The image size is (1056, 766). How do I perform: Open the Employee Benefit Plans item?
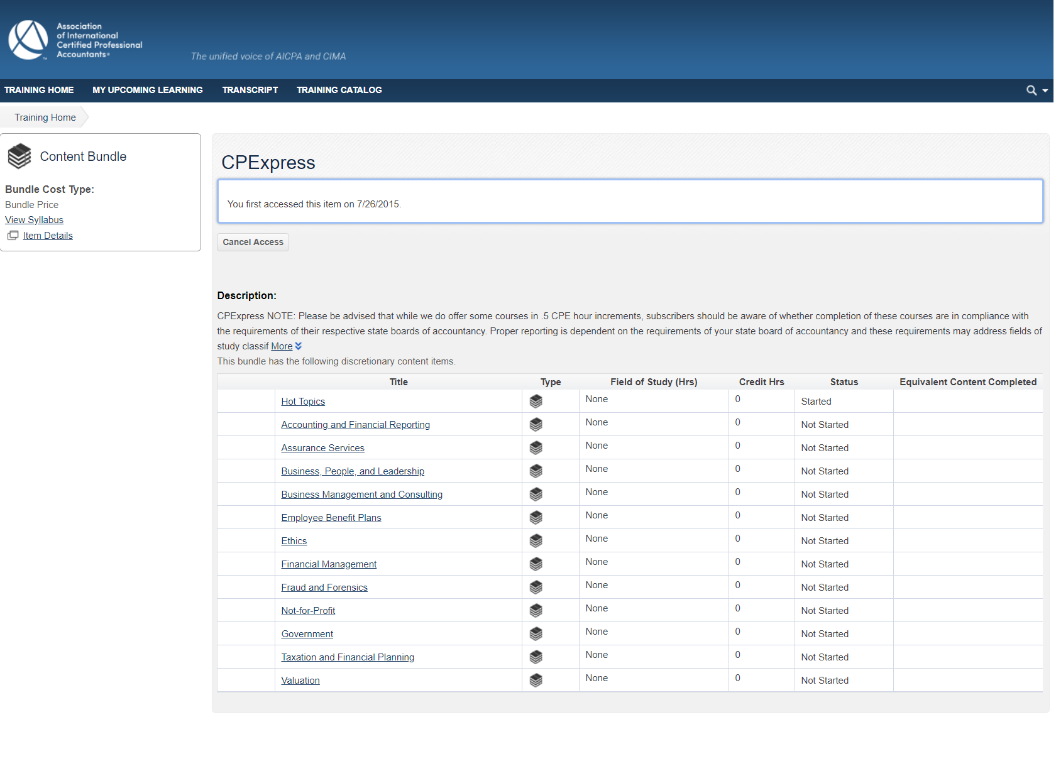click(x=331, y=517)
